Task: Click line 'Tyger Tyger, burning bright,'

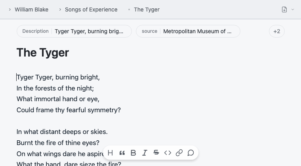Action: coord(58,77)
